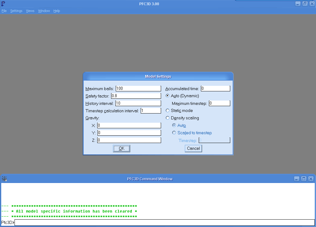This screenshot has height=227, width=316.
Task: Select Scaled to timestep radio option
Action: (x=174, y=133)
